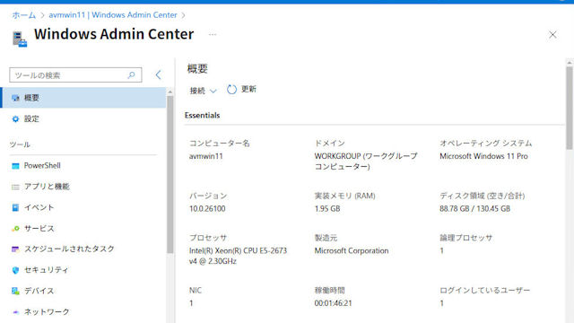Image resolution: width=574 pixels, height=323 pixels.
Task: Close the Windows Admin Center blade
Action: click(x=552, y=35)
